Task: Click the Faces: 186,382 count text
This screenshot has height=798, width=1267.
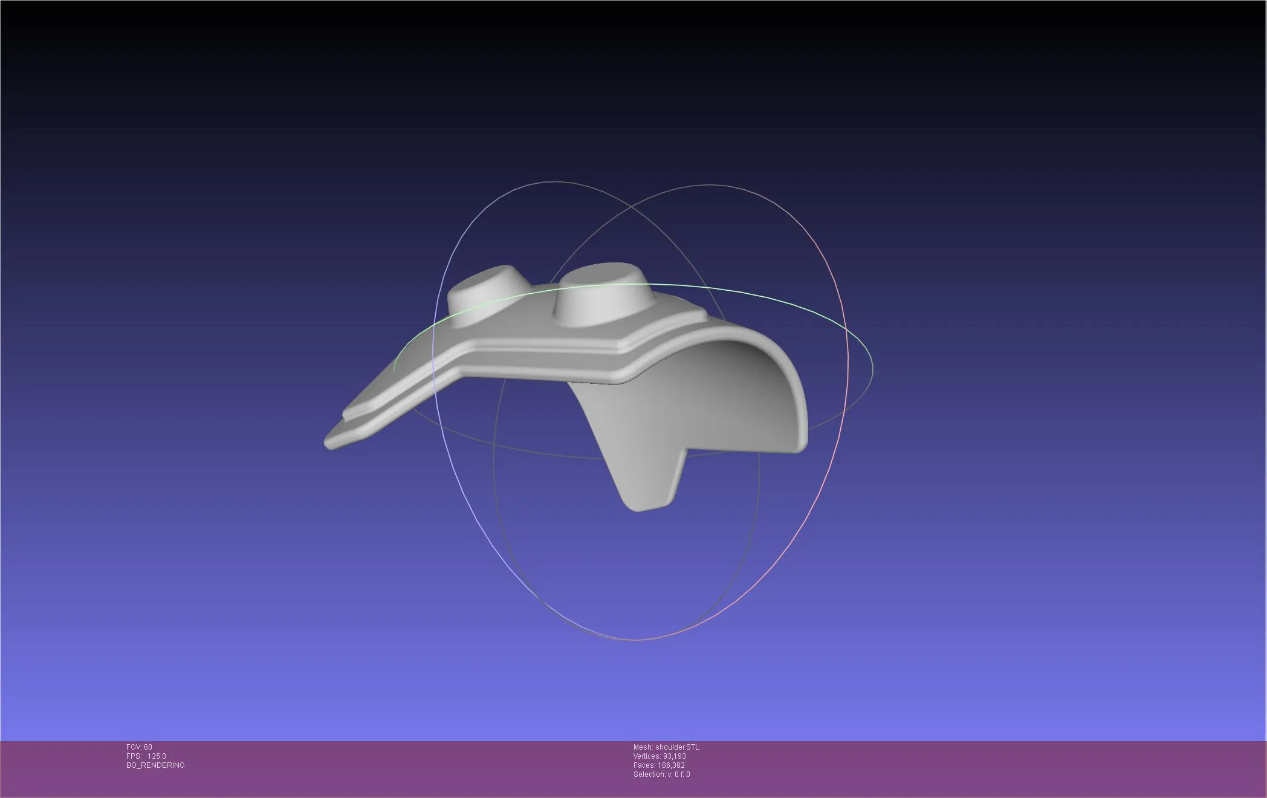Action: 659,765
